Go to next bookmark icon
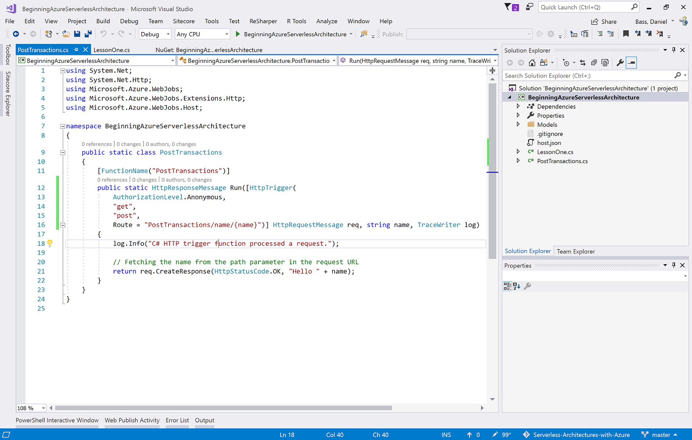 coord(649,34)
